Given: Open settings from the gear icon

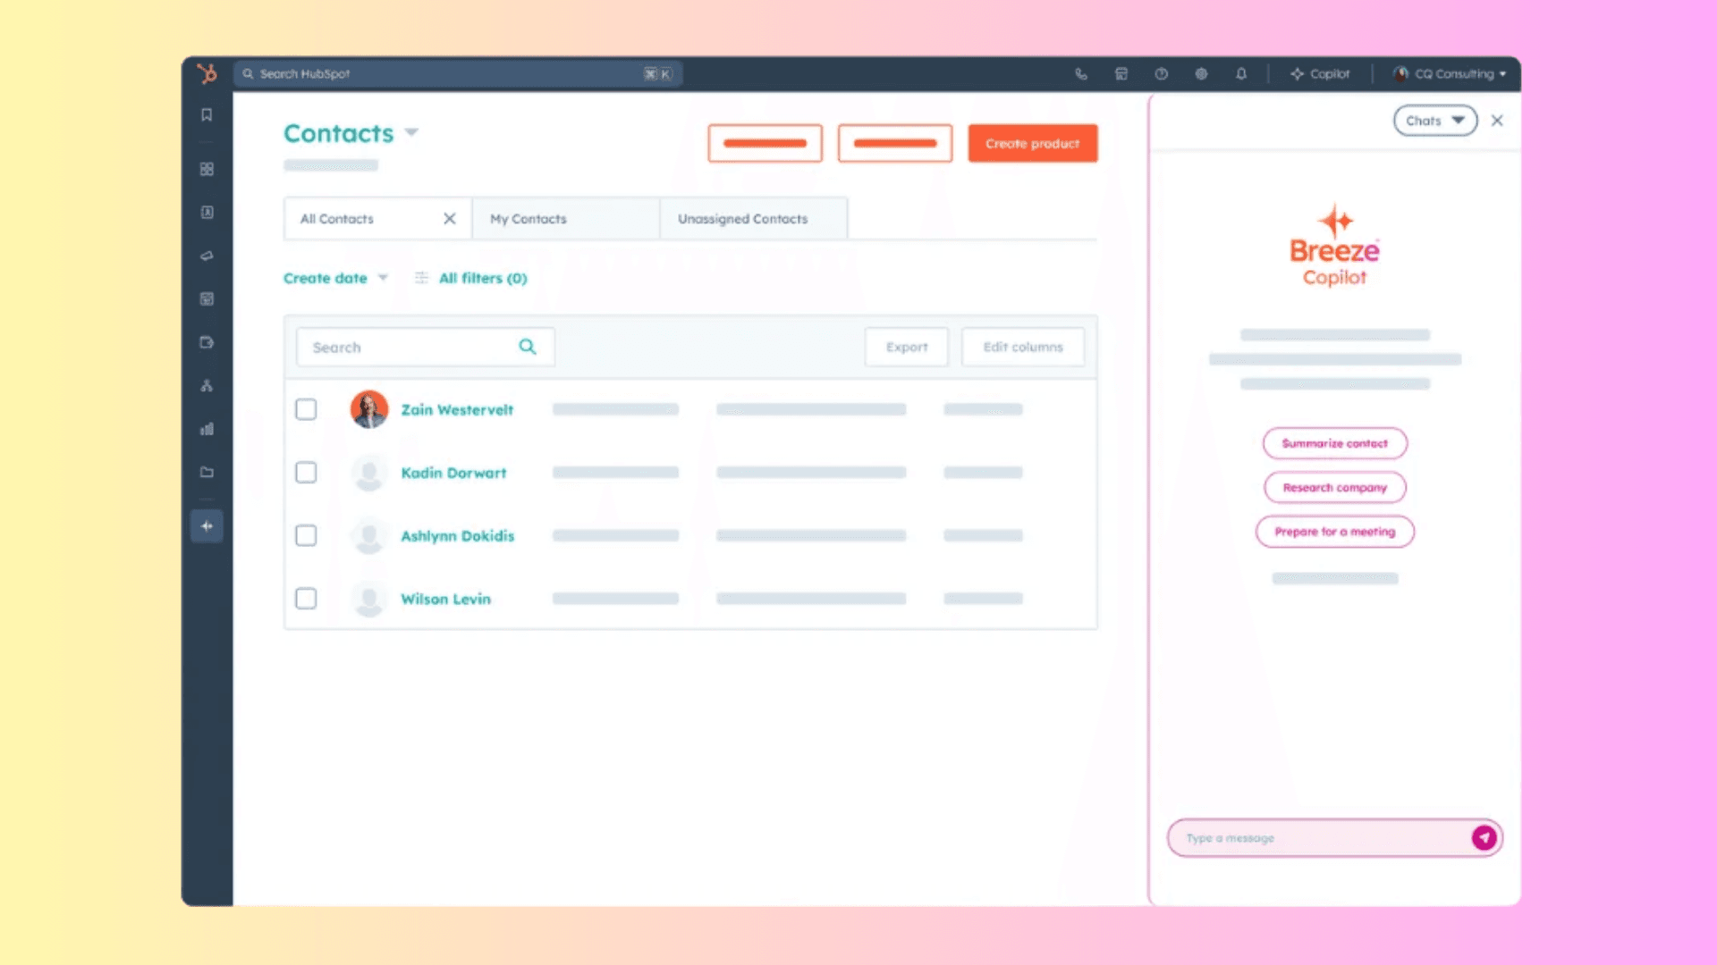Looking at the screenshot, I should click(x=1201, y=73).
